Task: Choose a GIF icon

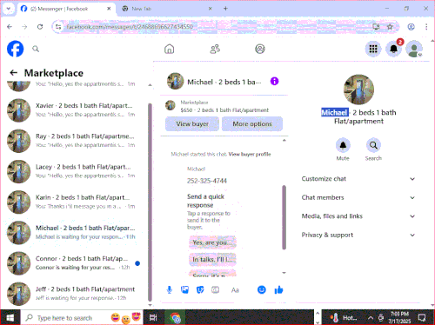Action: [x=215, y=289]
